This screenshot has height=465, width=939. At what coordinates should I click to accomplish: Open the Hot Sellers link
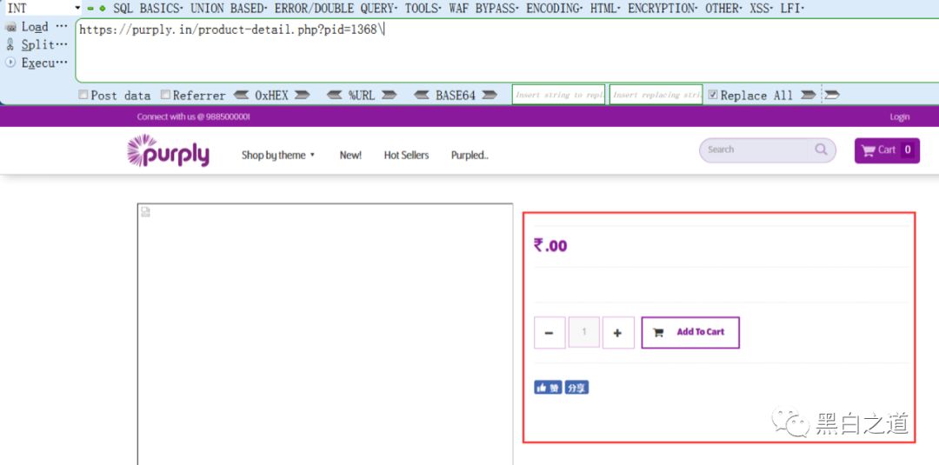[x=407, y=155]
